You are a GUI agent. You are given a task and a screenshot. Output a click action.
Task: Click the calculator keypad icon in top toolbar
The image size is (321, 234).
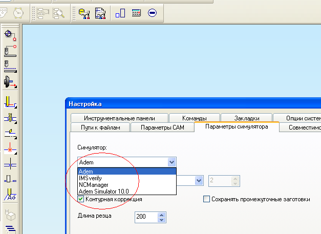(137, 13)
